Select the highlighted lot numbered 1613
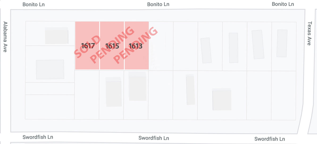 pos(136,46)
